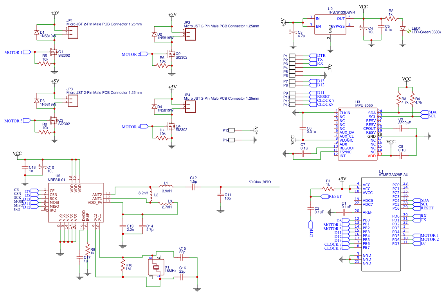445x295 pixels.
Task: Select inductor L2 8.2nH symbol
Action: point(151,195)
